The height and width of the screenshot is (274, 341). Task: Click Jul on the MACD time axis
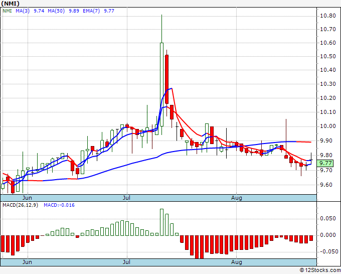tap(126, 262)
